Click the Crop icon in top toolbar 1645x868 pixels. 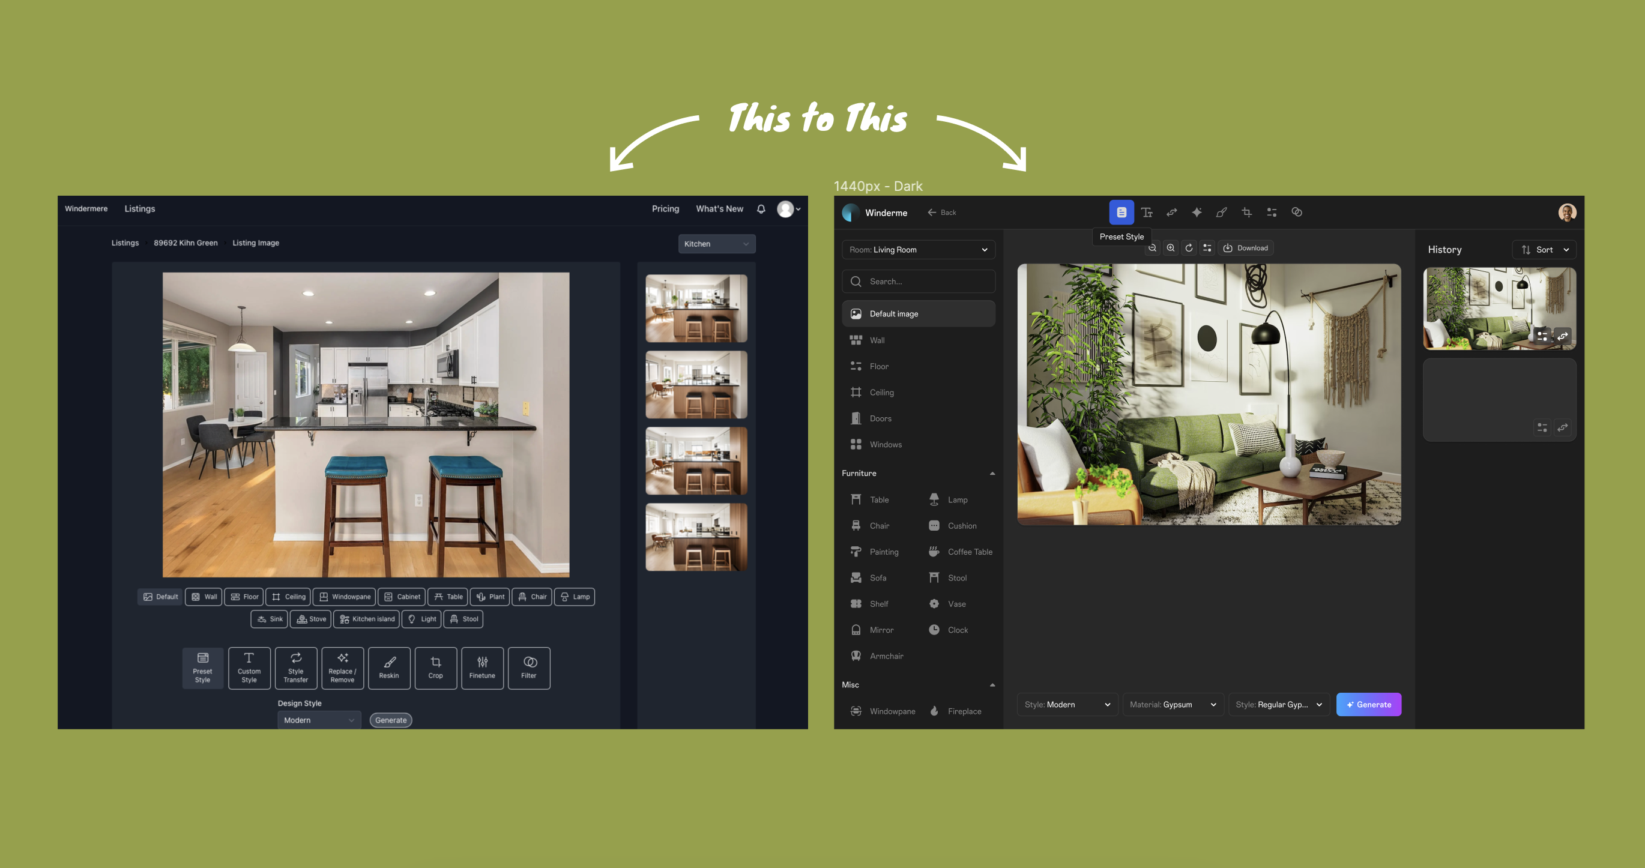tap(1246, 212)
